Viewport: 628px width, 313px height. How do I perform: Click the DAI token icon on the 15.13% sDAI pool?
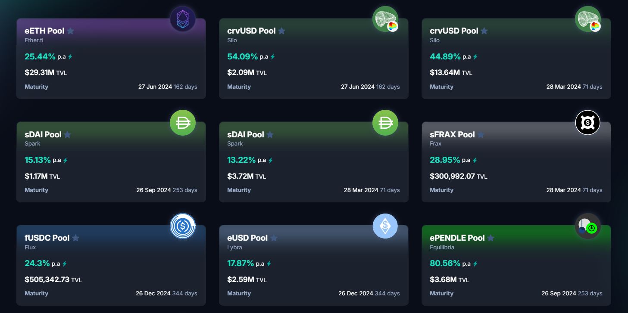[x=183, y=123]
